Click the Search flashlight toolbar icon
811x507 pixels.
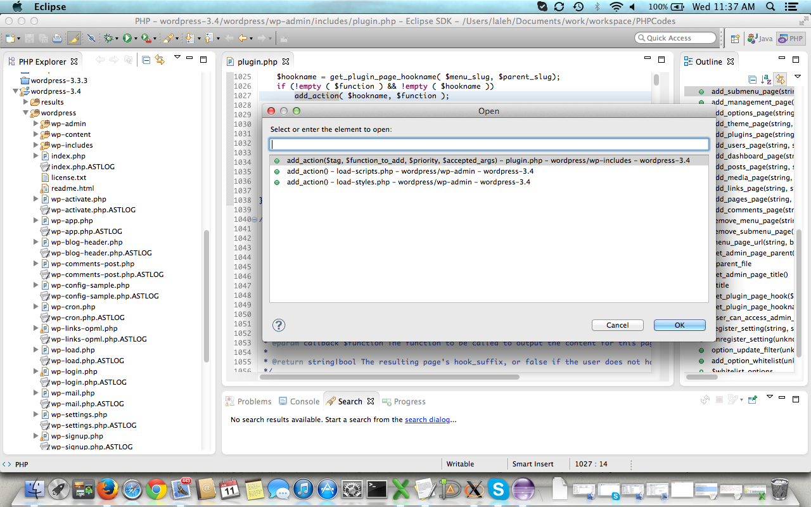point(168,39)
